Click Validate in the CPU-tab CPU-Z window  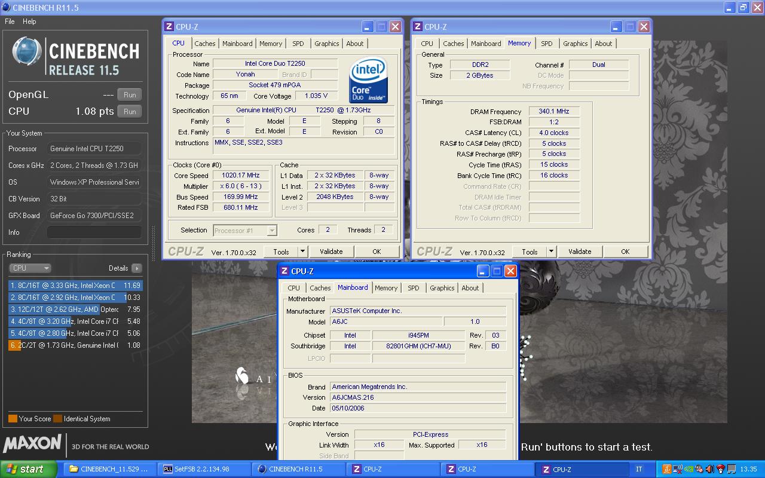tap(331, 252)
